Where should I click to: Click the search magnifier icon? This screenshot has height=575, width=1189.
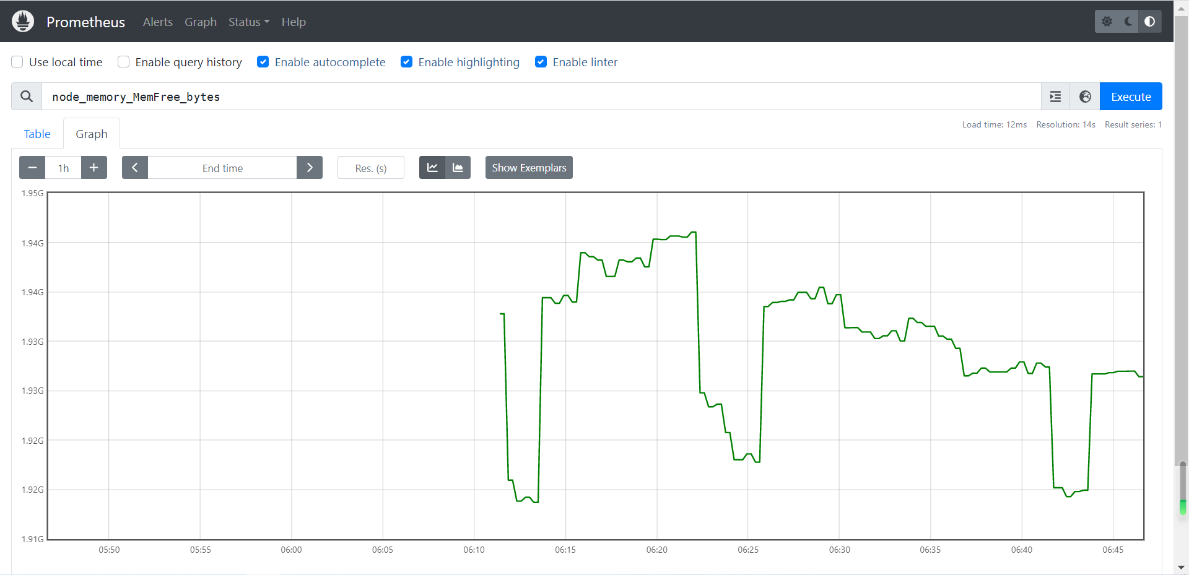(27, 97)
